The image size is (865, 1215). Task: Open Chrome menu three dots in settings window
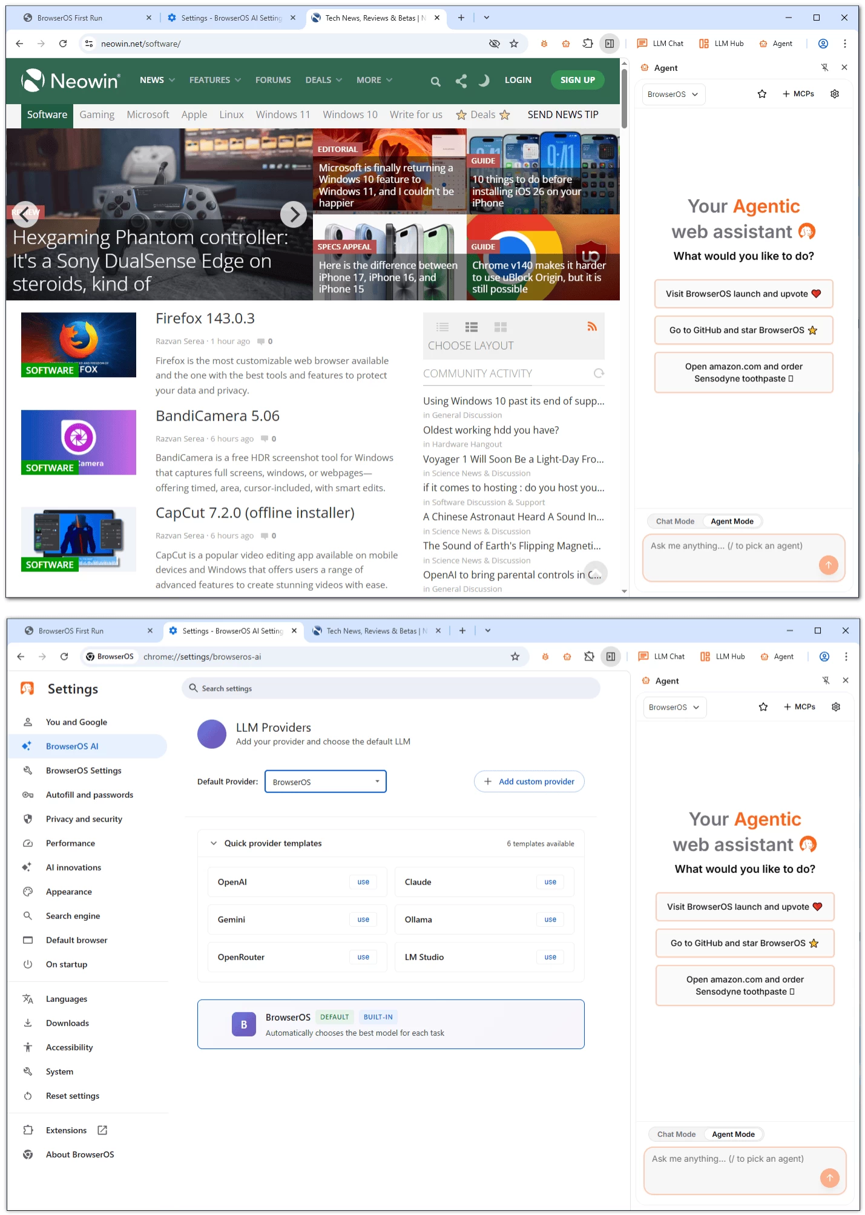click(846, 657)
